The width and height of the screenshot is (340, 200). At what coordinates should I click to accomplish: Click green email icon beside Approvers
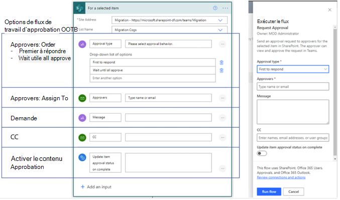pos(82,98)
